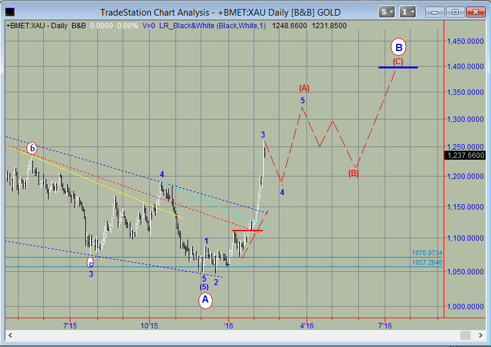Maximize the chart analysis window
This screenshot has width=491, height=347.
point(455,12)
